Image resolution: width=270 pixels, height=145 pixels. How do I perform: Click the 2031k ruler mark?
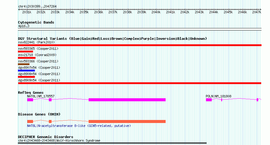click(x=27, y=12)
